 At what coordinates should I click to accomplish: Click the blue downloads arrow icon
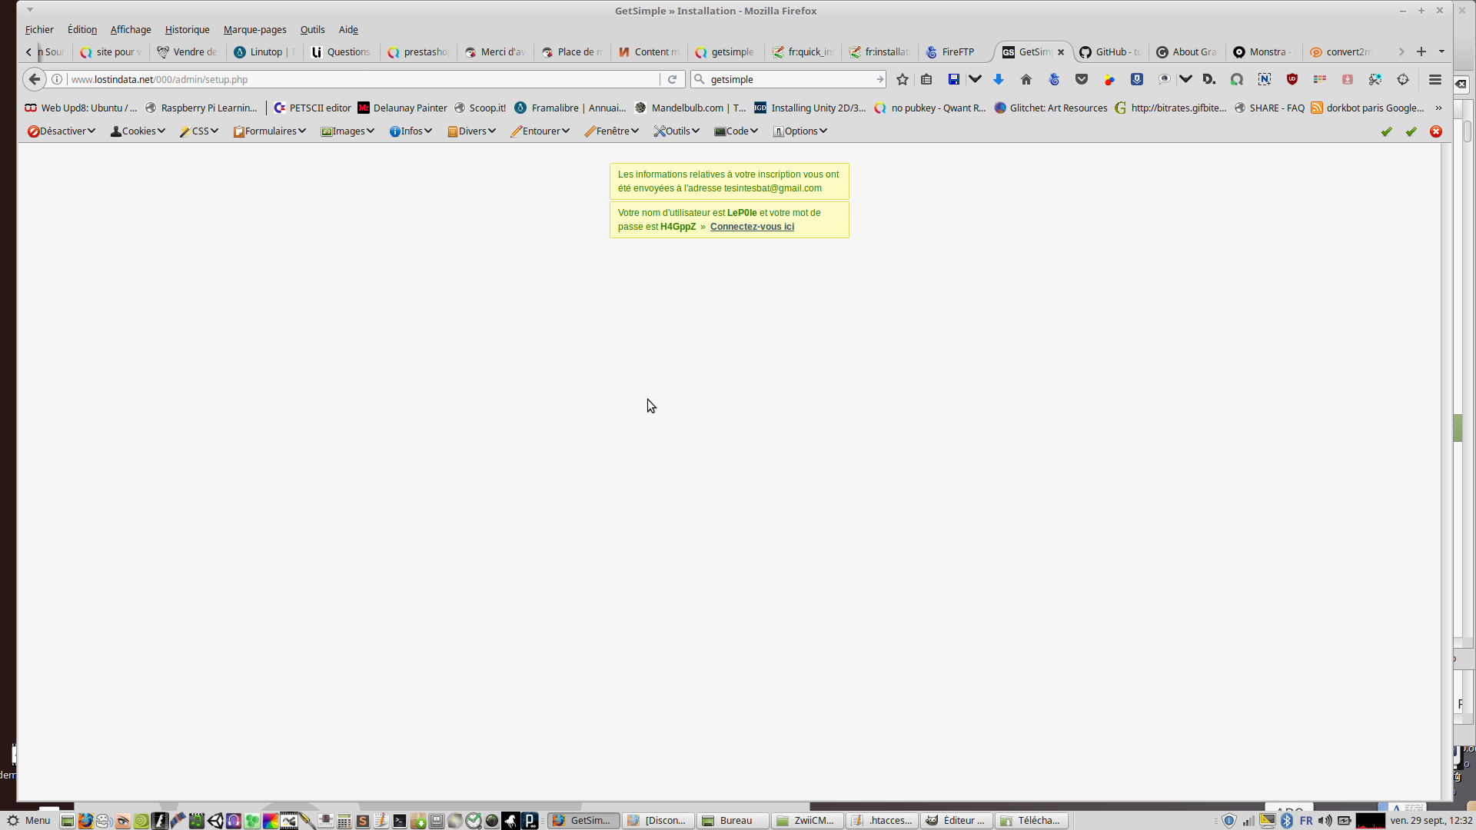point(999,79)
